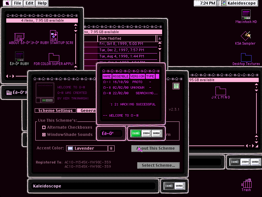The width and height of the screenshot is (262, 197).
Task: Toggle the WindowShade Sounds checkbox
Action: [44, 135]
